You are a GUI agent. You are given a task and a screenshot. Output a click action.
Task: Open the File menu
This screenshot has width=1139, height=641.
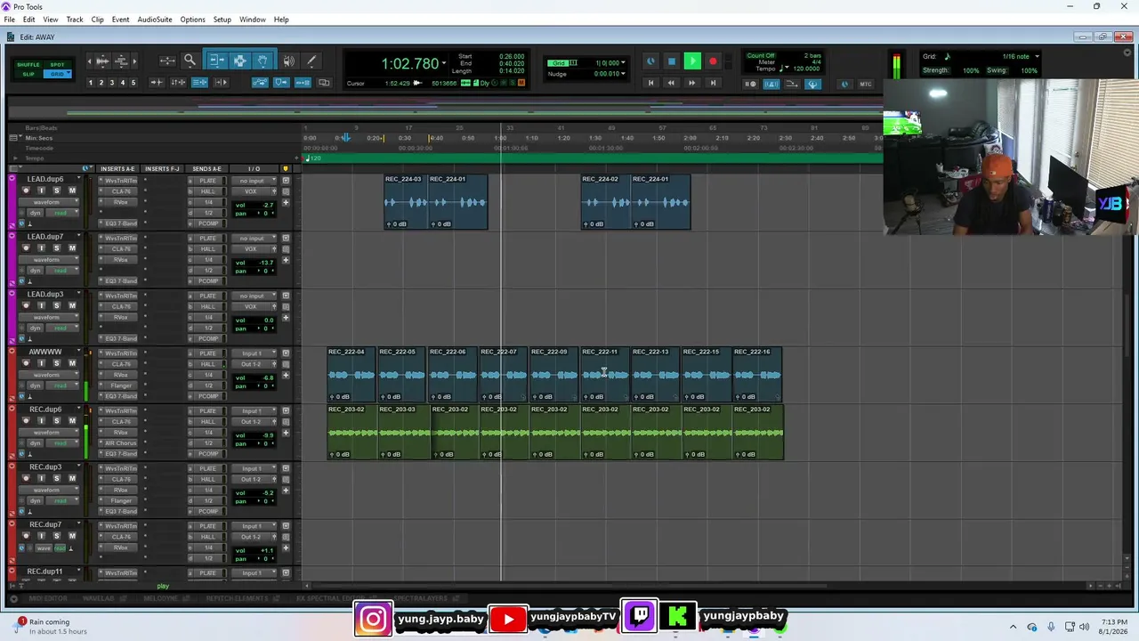coord(9,20)
